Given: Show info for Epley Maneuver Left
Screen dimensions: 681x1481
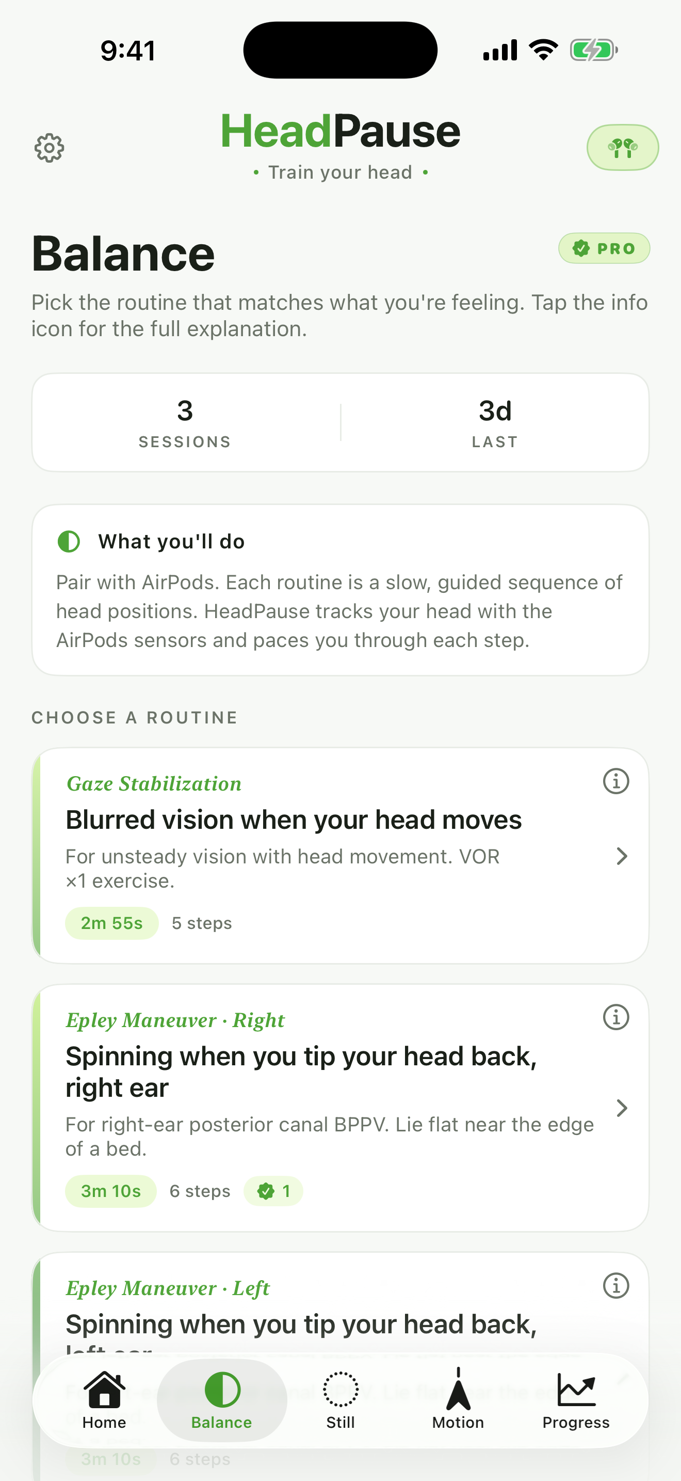Looking at the screenshot, I should (x=615, y=1286).
